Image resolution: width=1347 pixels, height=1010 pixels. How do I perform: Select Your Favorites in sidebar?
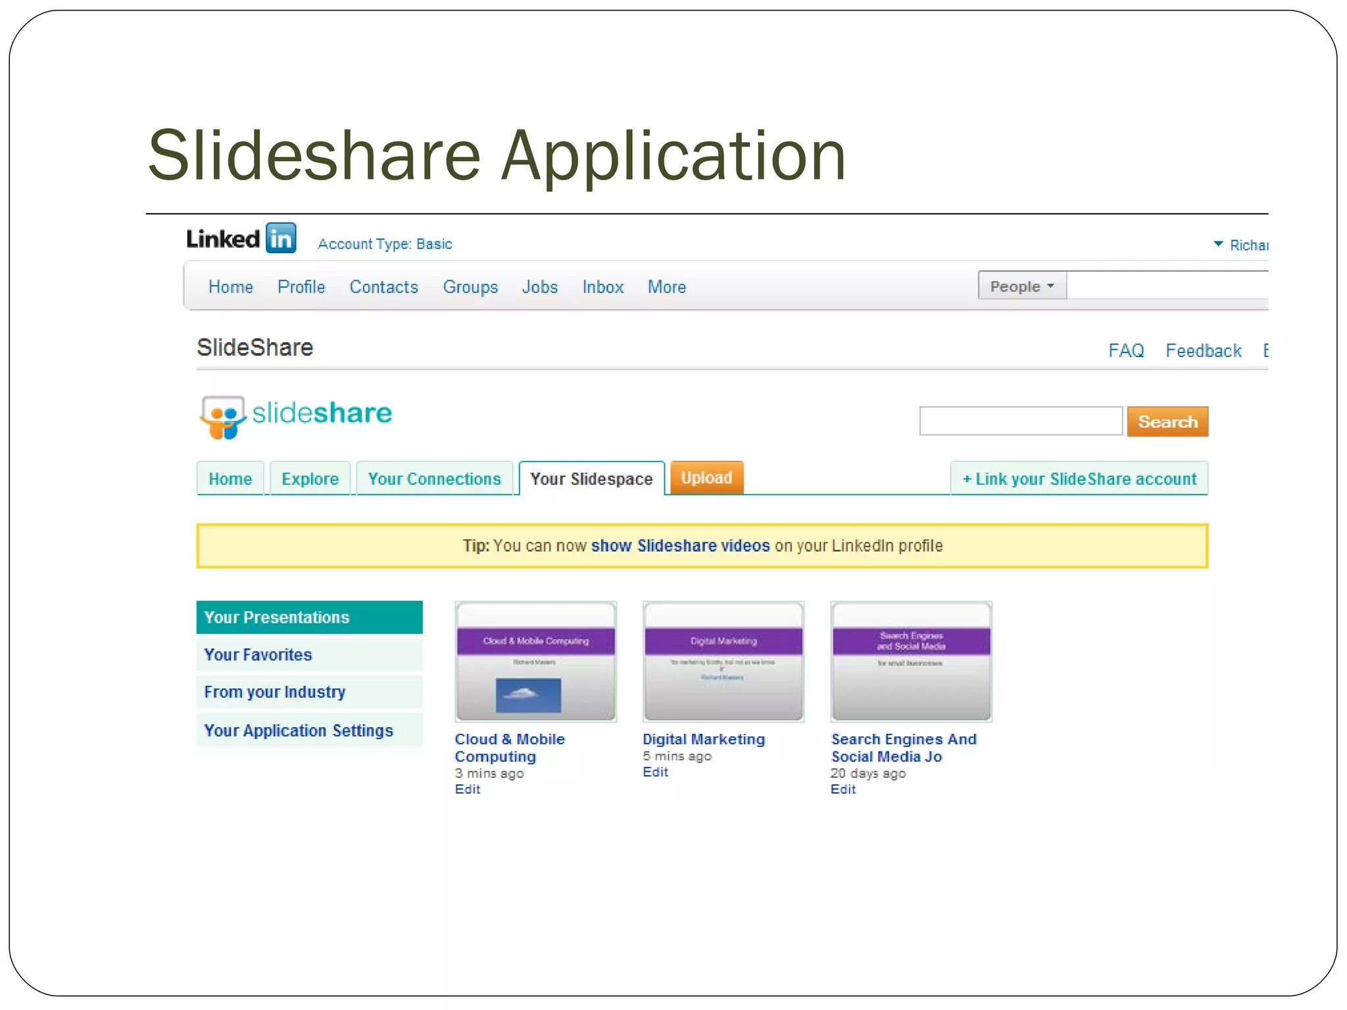(310, 655)
